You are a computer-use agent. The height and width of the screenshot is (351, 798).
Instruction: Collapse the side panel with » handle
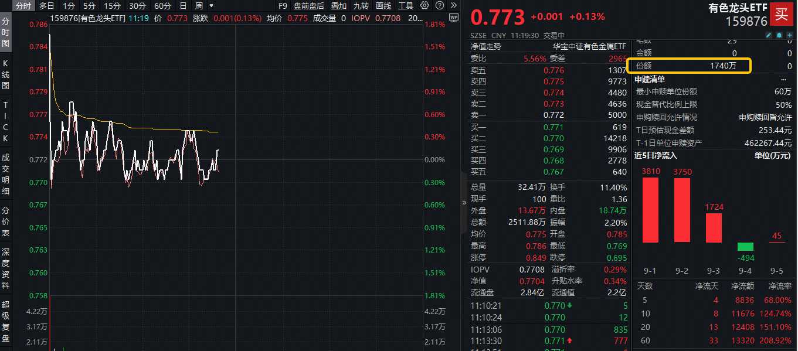coord(464,203)
